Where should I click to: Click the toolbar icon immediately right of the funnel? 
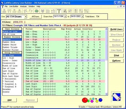[x=65, y=11]
